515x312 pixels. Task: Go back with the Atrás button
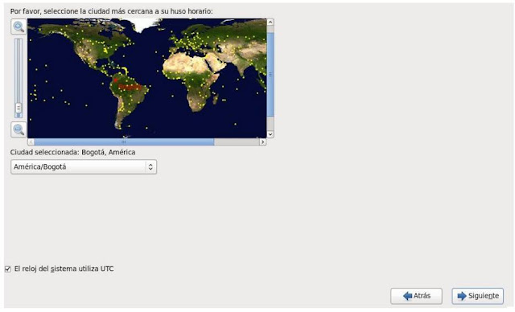[417, 296]
